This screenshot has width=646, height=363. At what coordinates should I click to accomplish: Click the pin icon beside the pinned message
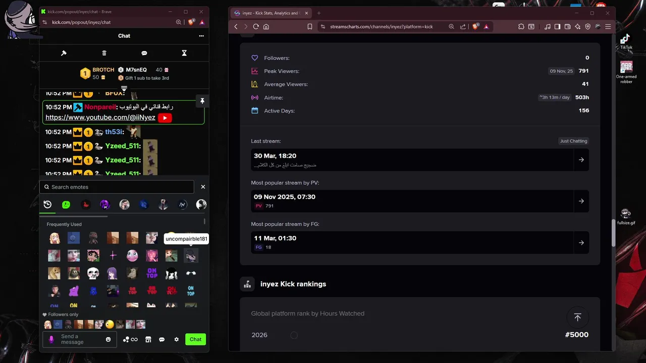pos(202,101)
